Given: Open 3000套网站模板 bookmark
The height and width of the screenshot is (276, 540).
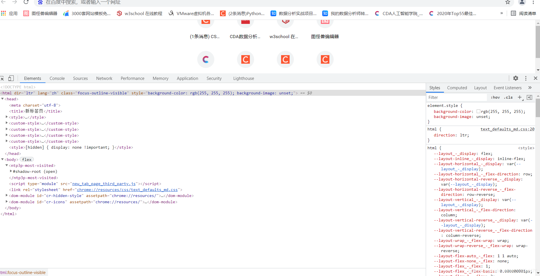Looking at the screenshot, I should click(x=87, y=13).
